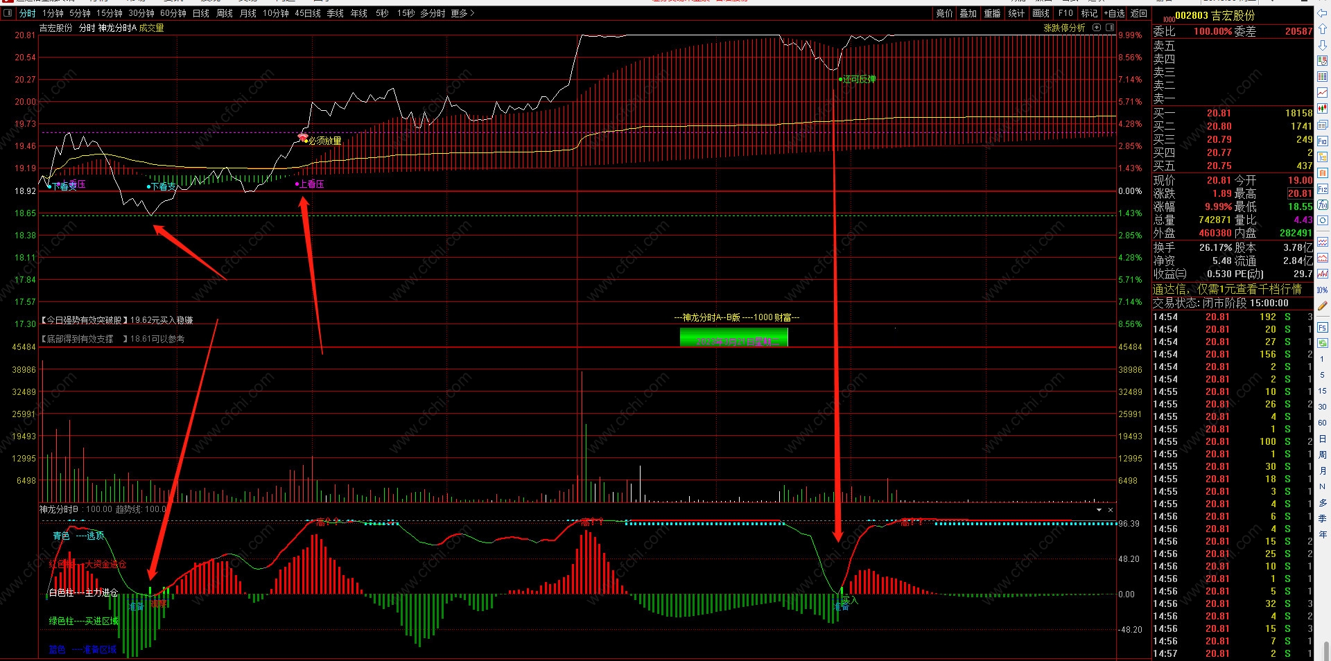This screenshot has width=1331, height=661.
Task: Switch to 60-minute period in right sidebar
Action: pos(1322,423)
